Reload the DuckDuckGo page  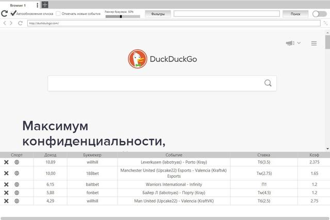click(x=20, y=23)
